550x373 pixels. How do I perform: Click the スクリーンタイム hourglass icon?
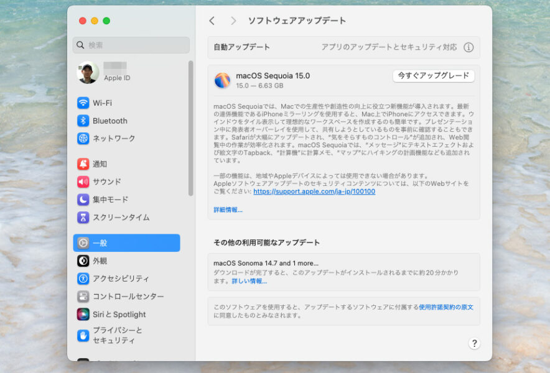click(x=83, y=218)
